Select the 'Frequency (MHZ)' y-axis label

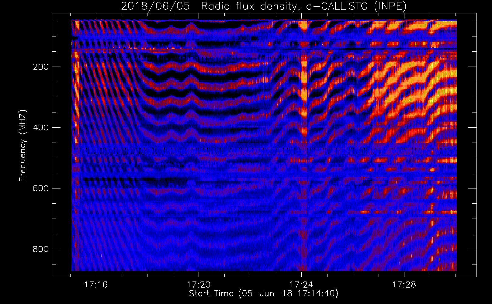tap(23, 146)
